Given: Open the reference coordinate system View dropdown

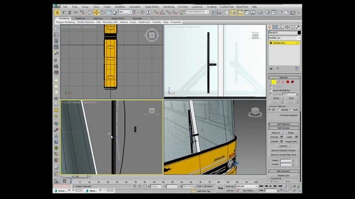Looking at the screenshot, I should click(125, 12).
